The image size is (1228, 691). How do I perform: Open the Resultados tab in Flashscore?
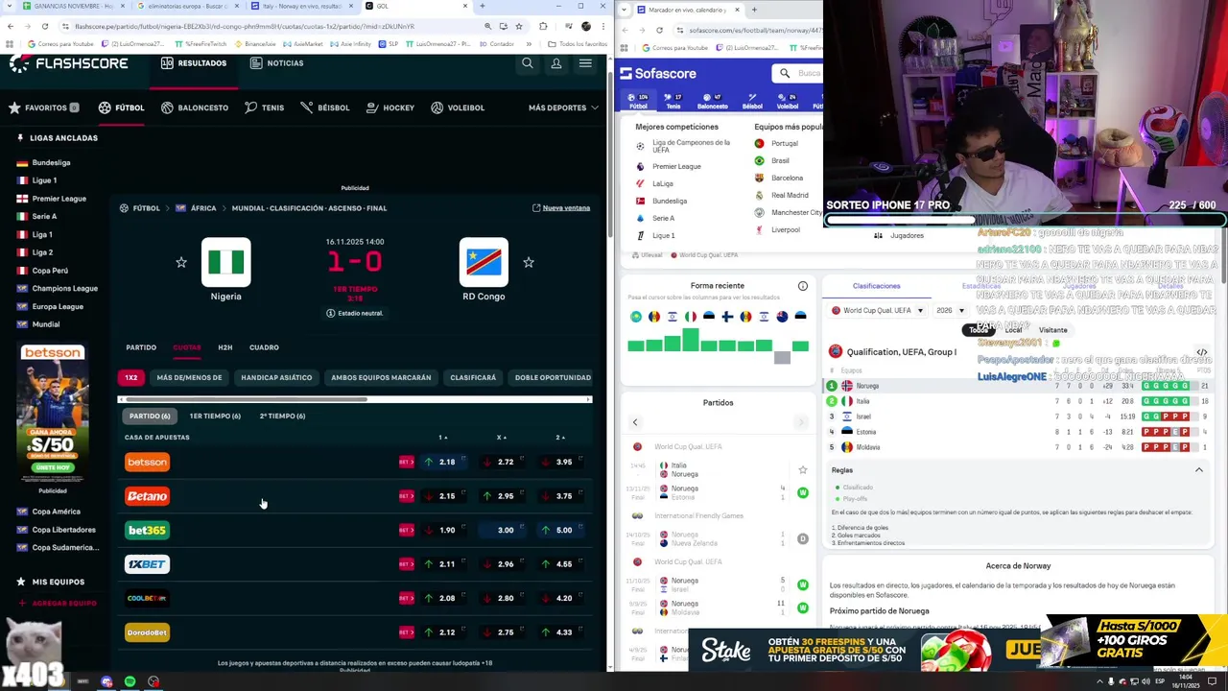(x=194, y=63)
